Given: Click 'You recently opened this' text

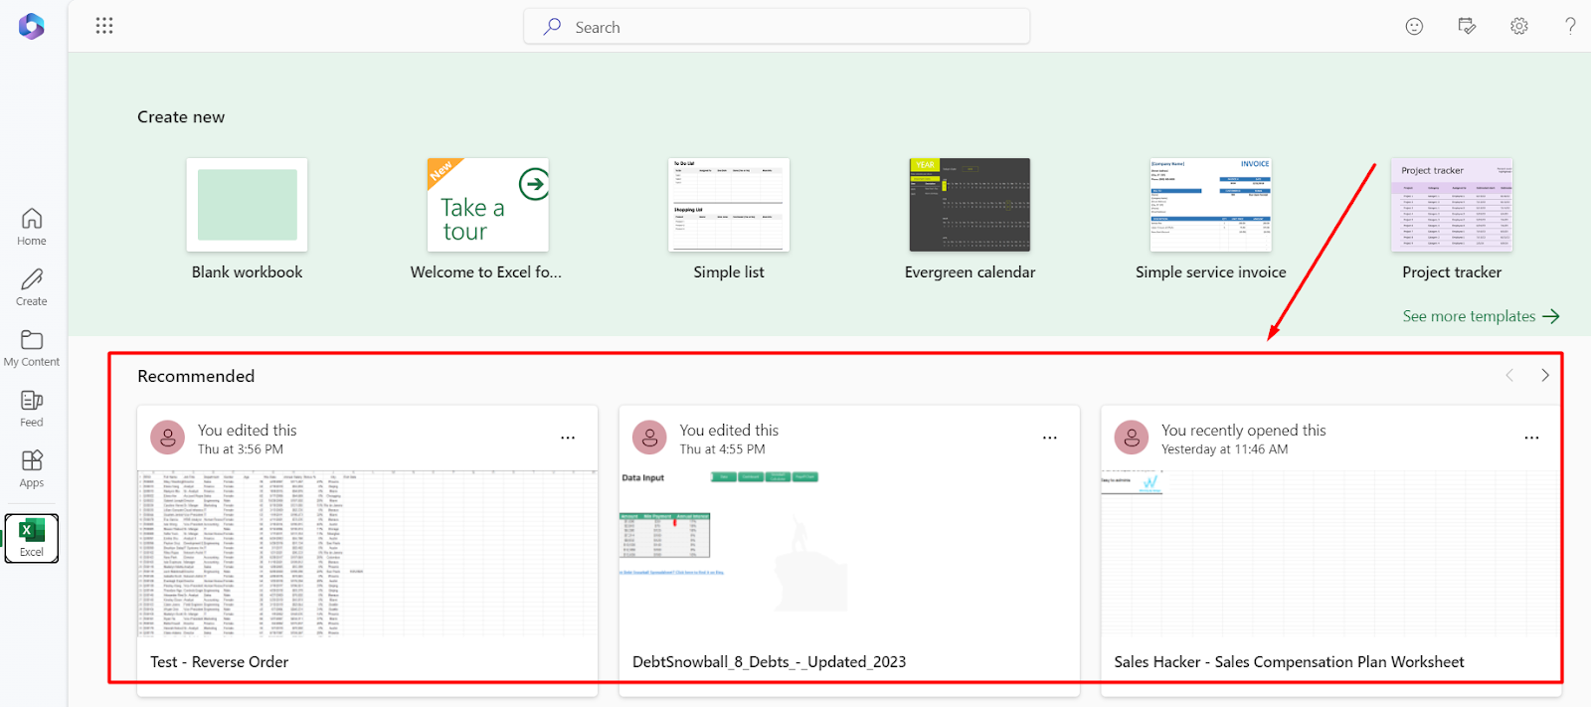Looking at the screenshot, I should 1244,431.
